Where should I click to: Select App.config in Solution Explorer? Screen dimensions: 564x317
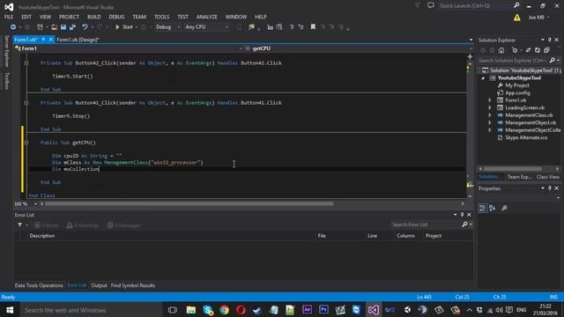tap(517, 92)
